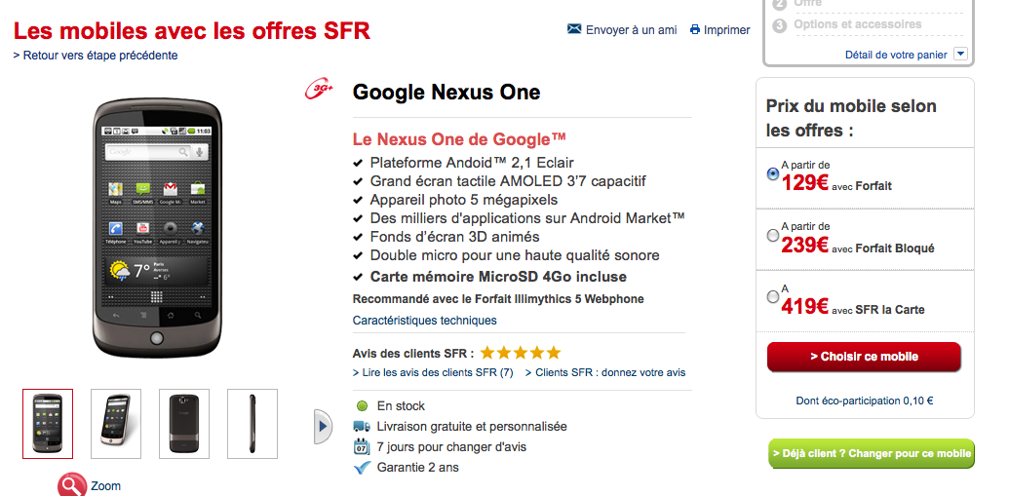Expand Détail de votre panier dropdown arrow
Image resolution: width=1009 pixels, height=496 pixels.
click(x=960, y=55)
